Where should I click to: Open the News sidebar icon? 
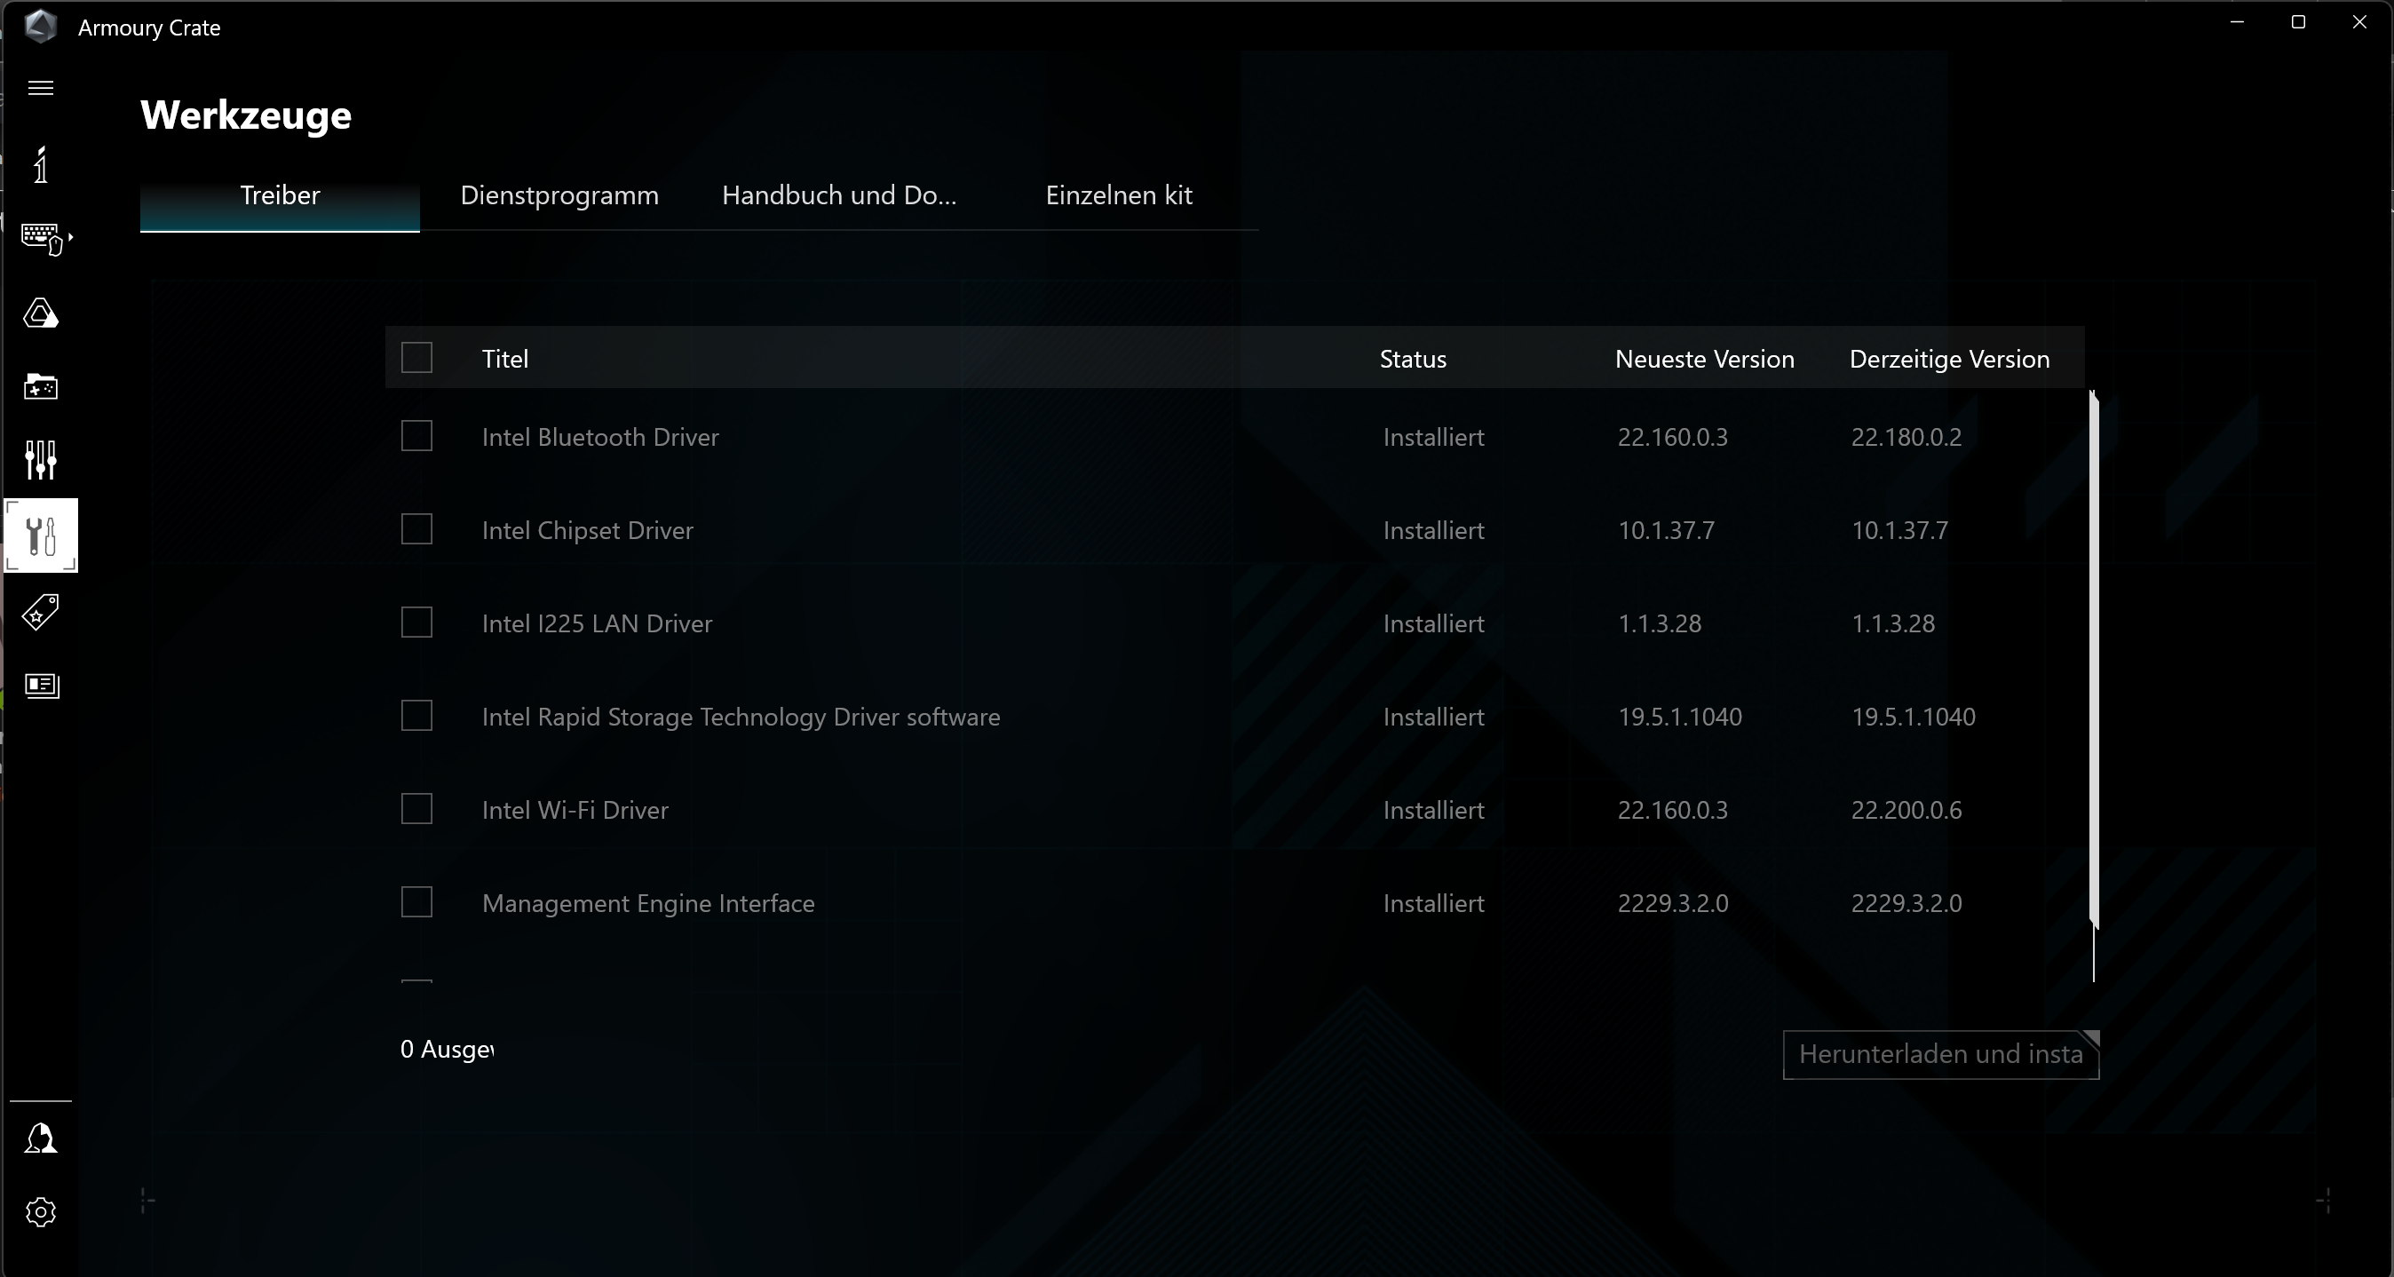click(x=41, y=686)
